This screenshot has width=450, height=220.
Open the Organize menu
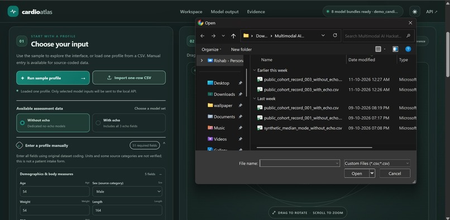coord(211,49)
